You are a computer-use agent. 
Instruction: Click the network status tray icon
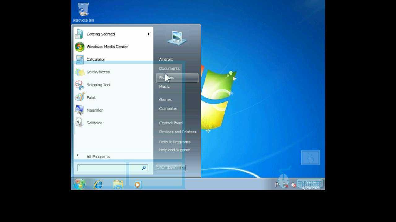(x=286, y=185)
